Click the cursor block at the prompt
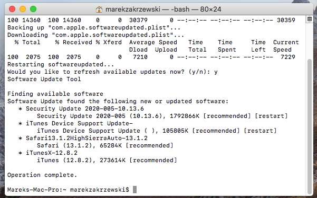 135,190
